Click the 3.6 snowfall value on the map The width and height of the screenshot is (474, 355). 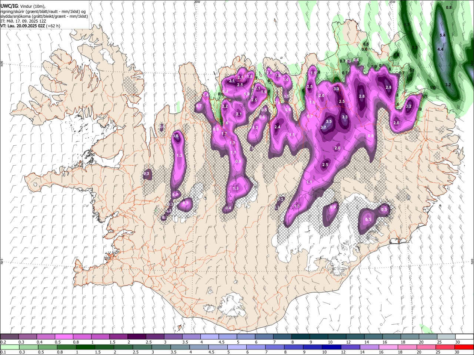(x=176, y=136)
